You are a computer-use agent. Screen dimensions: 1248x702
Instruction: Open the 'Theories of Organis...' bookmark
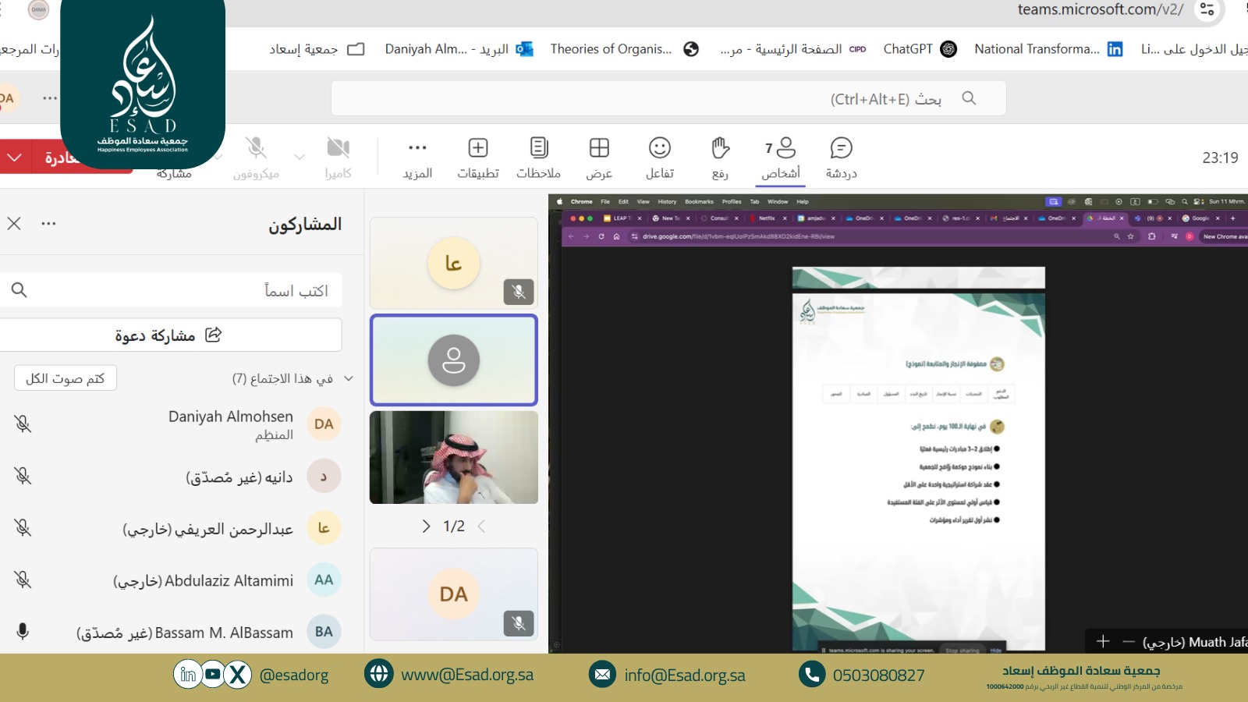point(623,49)
